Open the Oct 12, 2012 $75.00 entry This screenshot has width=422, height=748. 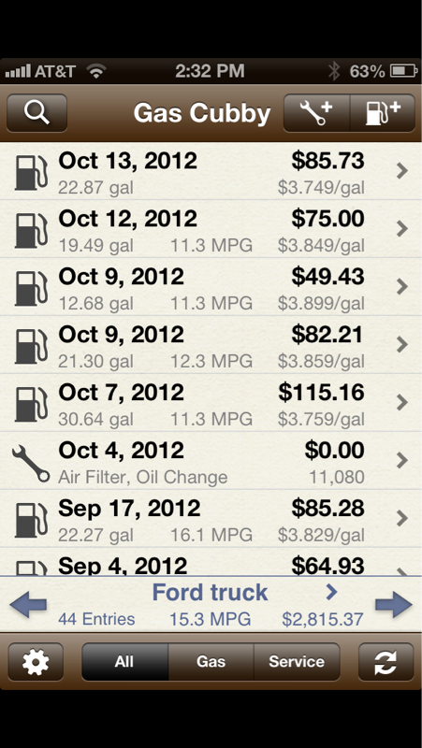pyautogui.click(x=211, y=229)
